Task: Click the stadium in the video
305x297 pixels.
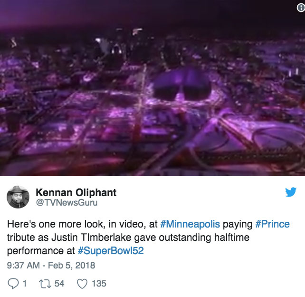Action: (182, 84)
